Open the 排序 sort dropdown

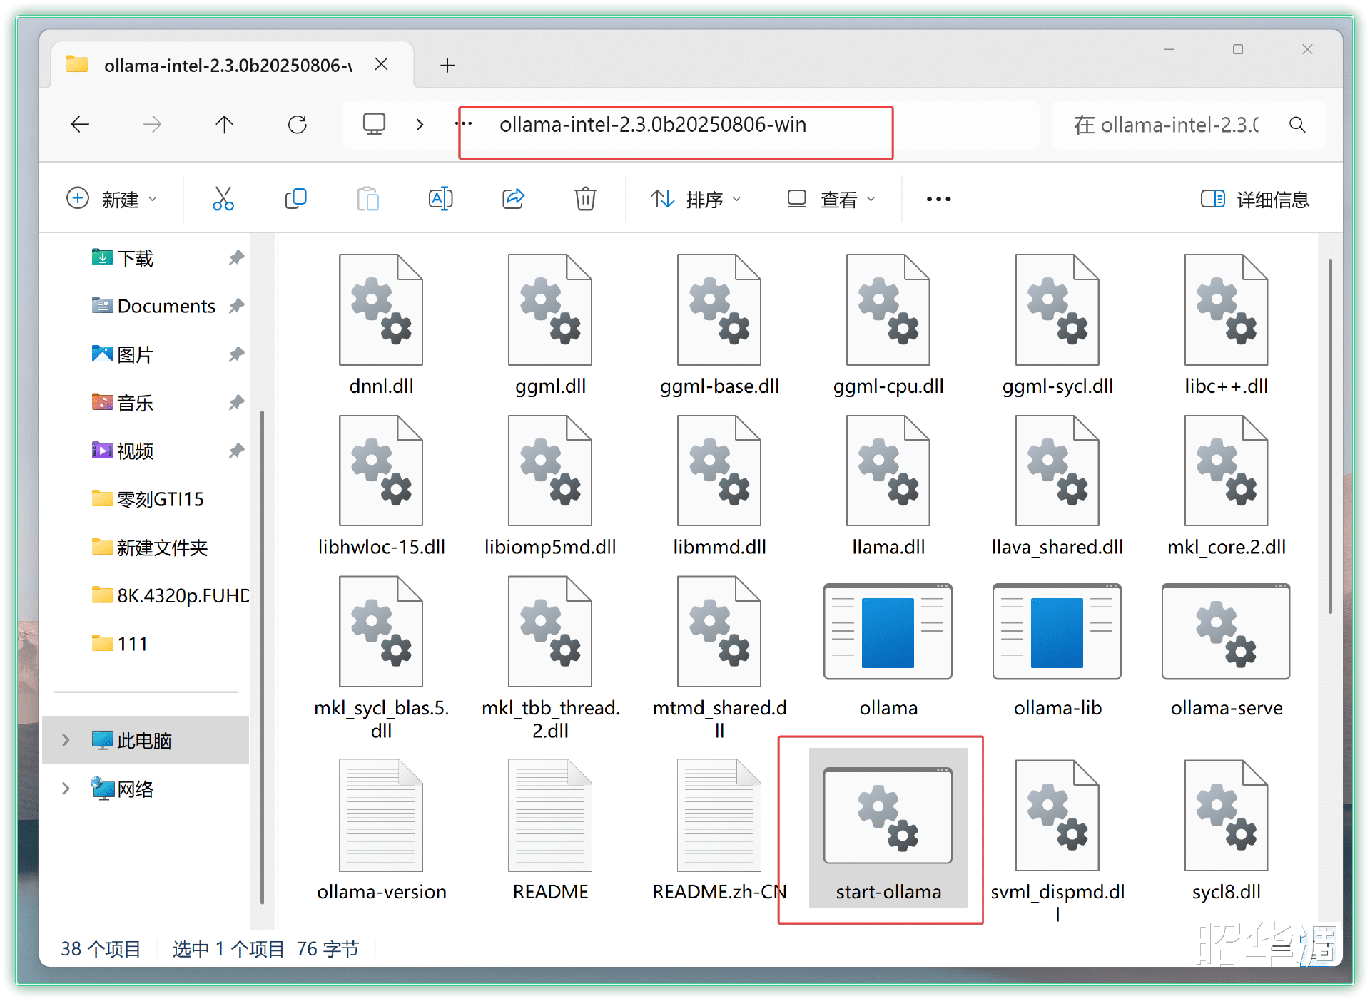click(x=696, y=199)
